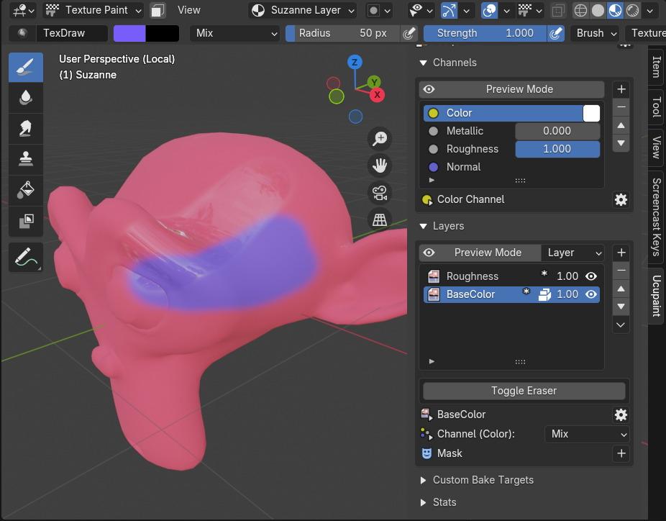Hide the BaseColor layer eye
Image resolution: width=666 pixels, height=521 pixels.
pyautogui.click(x=590, y=294)
